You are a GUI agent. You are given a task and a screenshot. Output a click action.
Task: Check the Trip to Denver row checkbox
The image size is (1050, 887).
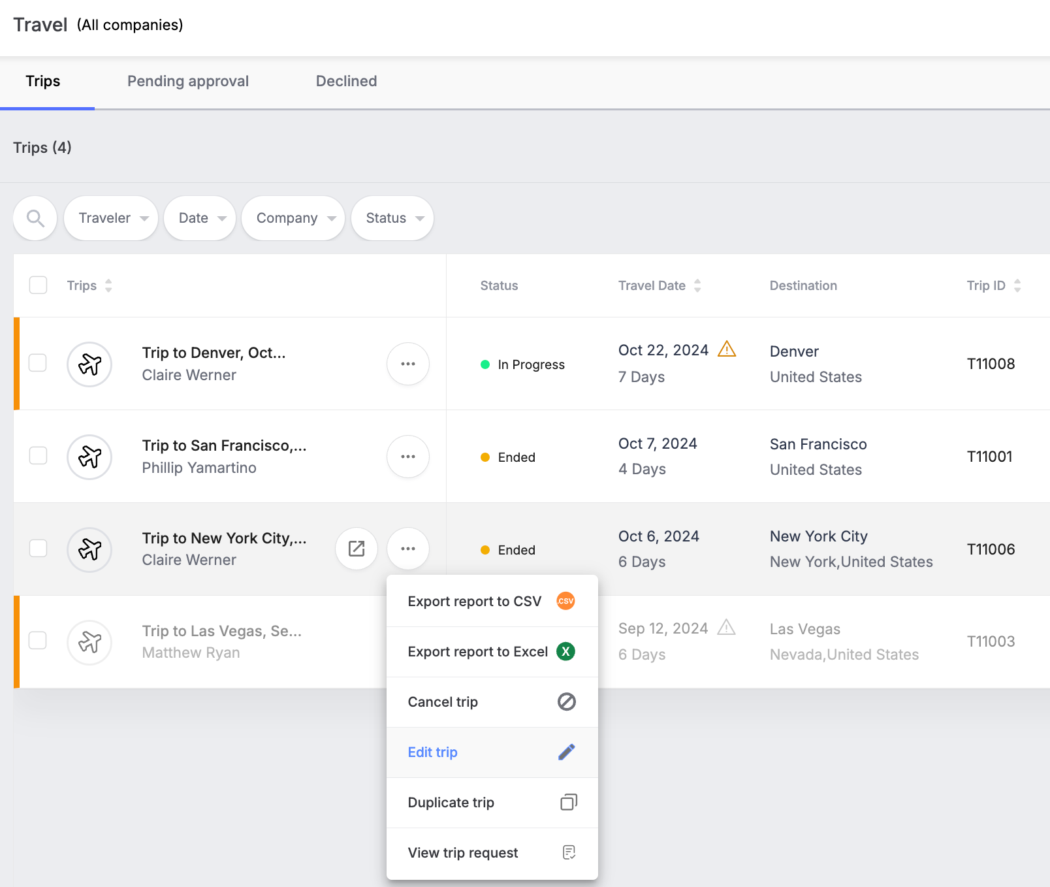[38, 363]
